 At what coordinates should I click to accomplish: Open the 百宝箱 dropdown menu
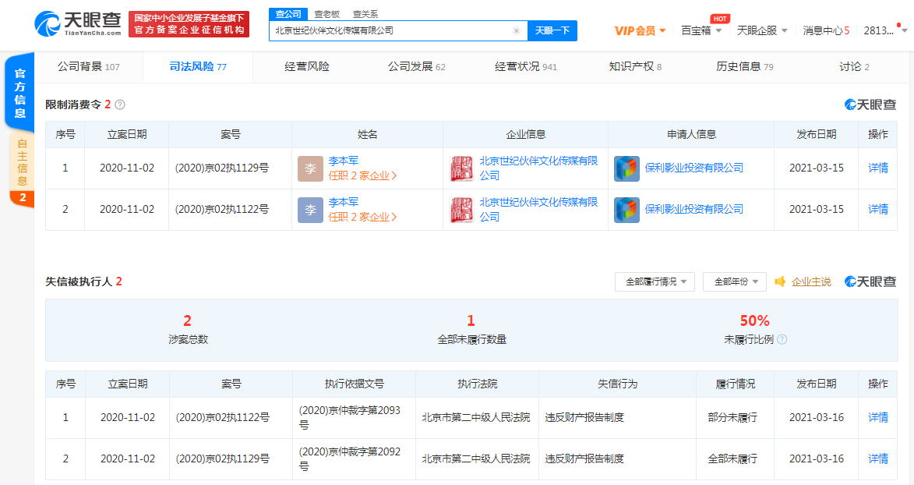click(701, 31)
